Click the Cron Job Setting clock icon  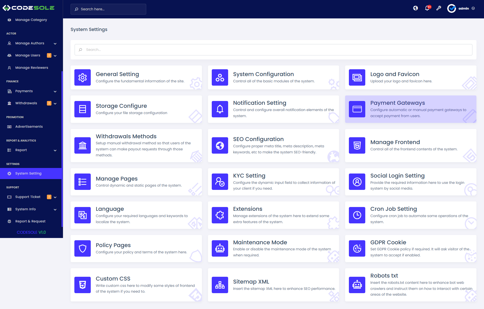(357, 215)
